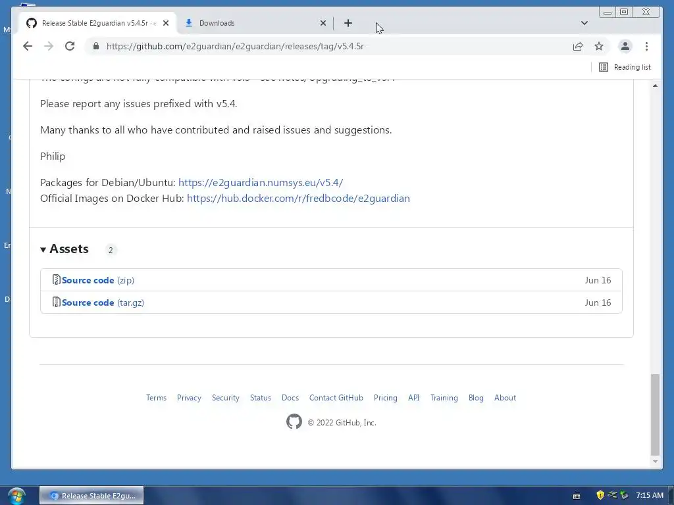Screen dimensions: 674x505
Task: Open the Blog footer link
Action: [x=476, y=398]
